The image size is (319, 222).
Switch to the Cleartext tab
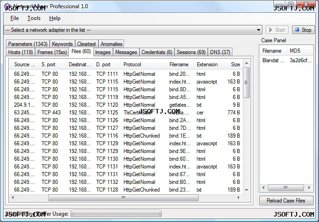[x=87, y=44]
